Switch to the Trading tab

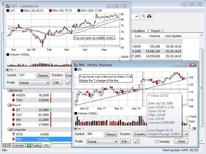[35, 145]
